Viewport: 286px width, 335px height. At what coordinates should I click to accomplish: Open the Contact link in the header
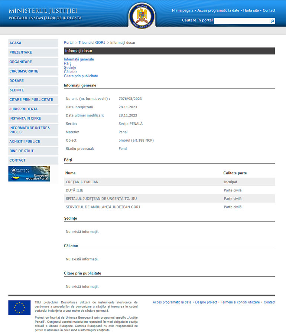coord(269,10)
